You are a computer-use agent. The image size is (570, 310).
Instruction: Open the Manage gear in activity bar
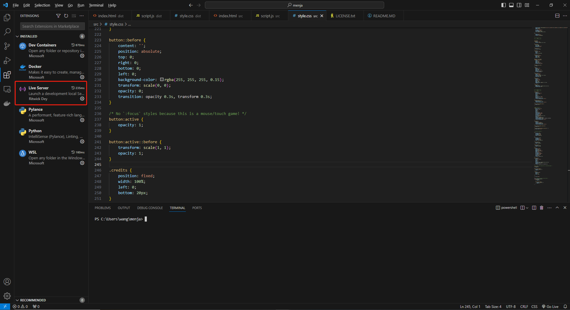7,296
